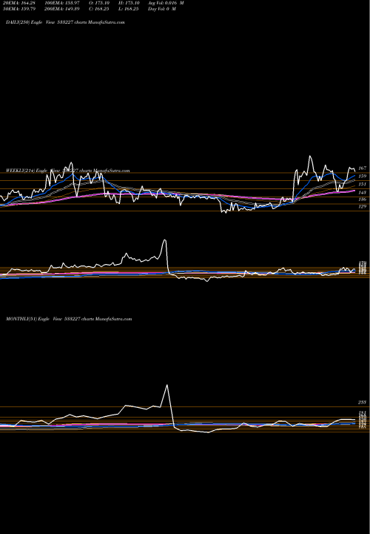
Task: Select the low price L: 168.25
Action: pos(127,8)
